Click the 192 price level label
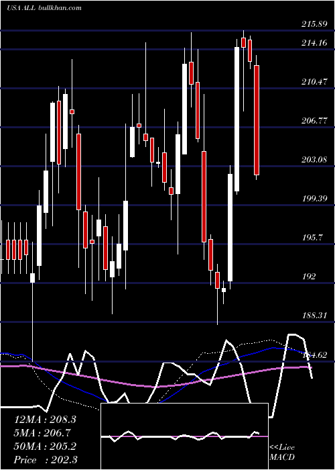 click(x=309, y=277)
